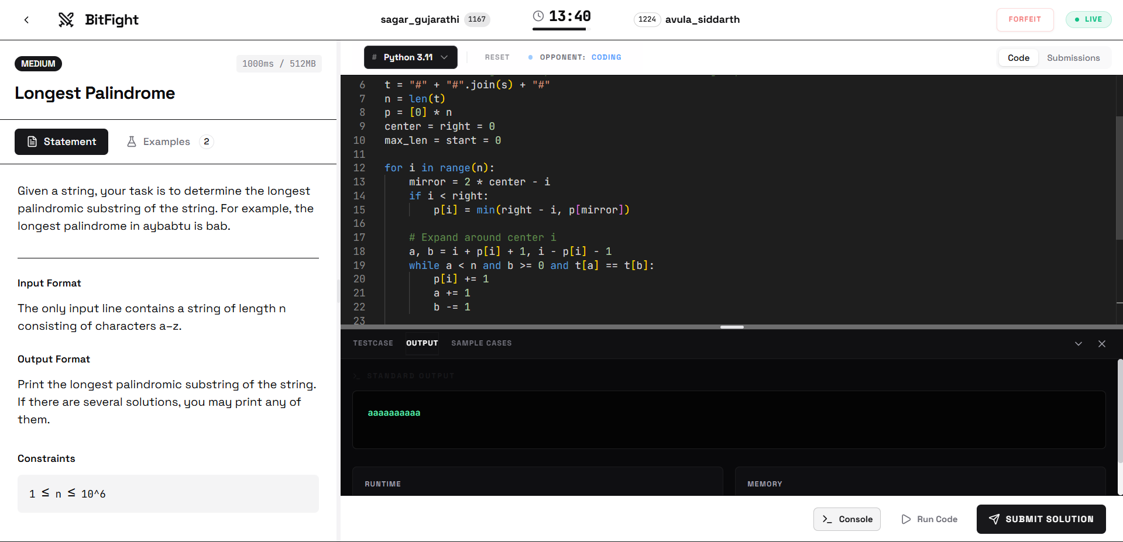The image size is (1123, 542).
Task: Click the Longest Palindrome title
Action: point(95,93)
